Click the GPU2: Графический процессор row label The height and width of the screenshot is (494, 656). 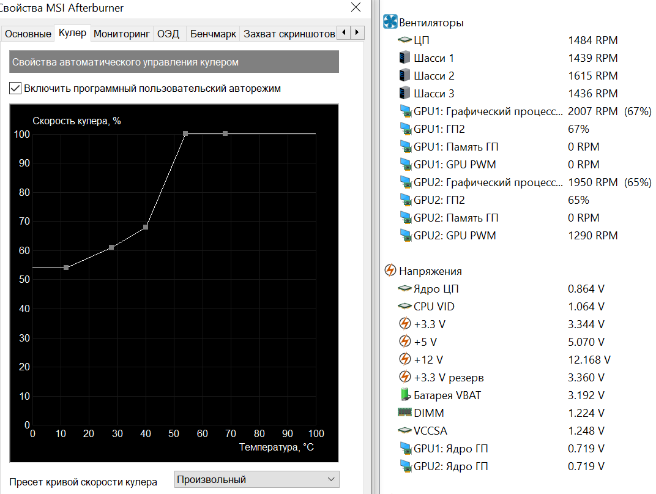488,182
